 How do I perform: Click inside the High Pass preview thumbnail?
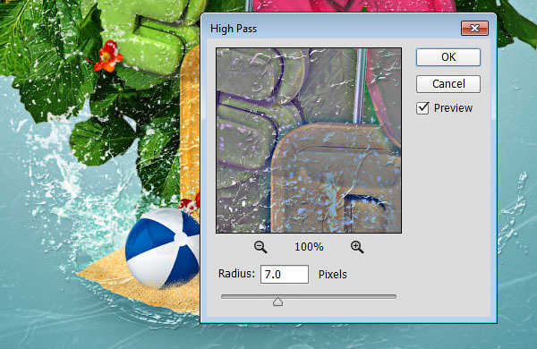(309, 140)
